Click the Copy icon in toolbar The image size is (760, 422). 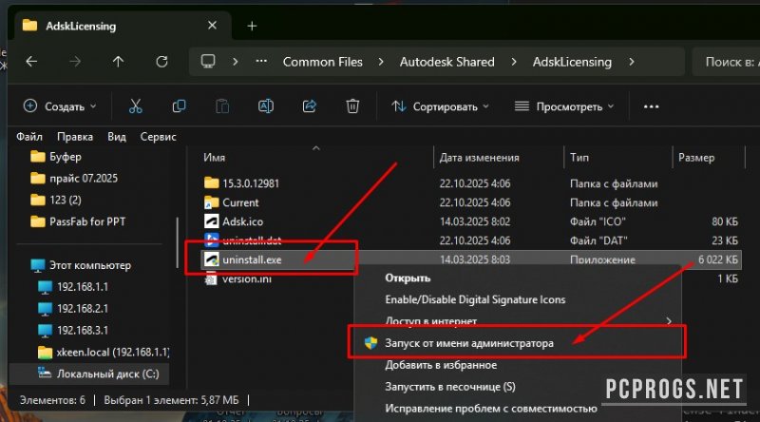click(179, 106)
